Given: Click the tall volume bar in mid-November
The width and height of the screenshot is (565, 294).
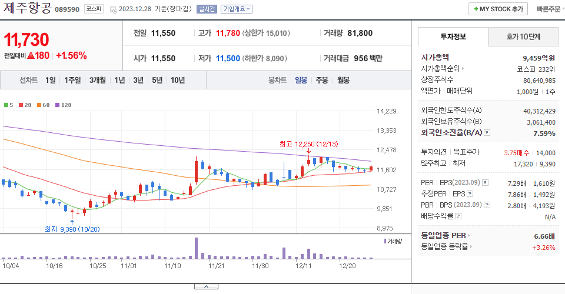Looking at the screenshot, I should click(196, 248).
